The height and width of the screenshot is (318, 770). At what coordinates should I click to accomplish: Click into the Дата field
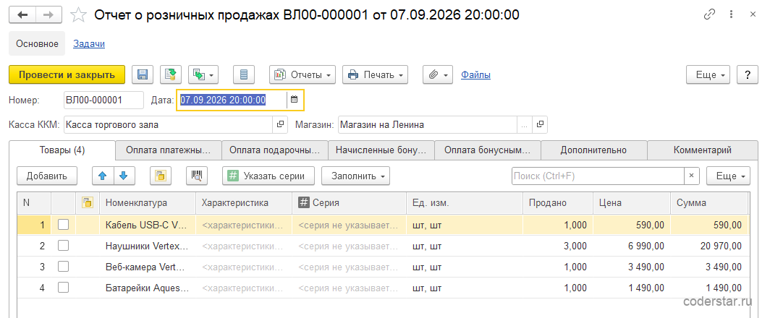(x=232, y=100)
